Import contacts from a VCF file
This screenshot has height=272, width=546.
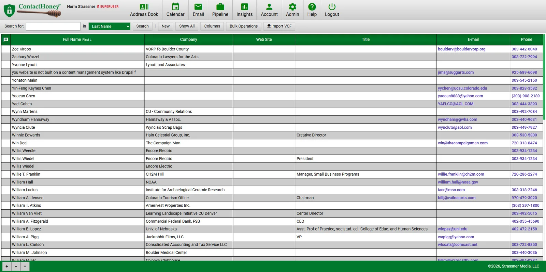279,26
